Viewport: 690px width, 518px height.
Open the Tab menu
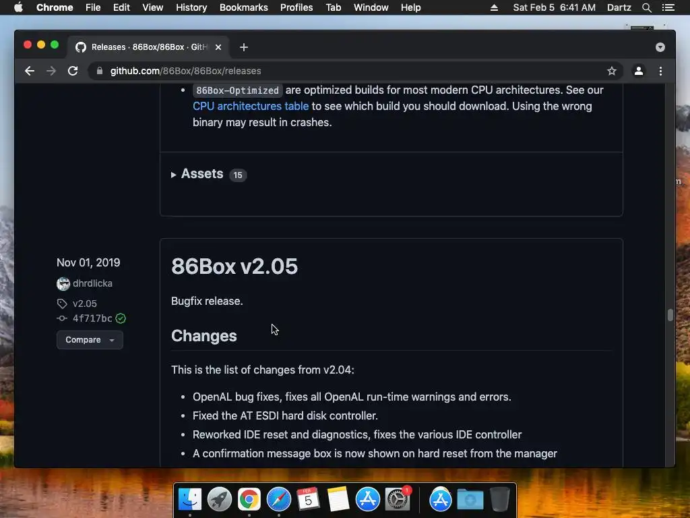pos(334,7)
